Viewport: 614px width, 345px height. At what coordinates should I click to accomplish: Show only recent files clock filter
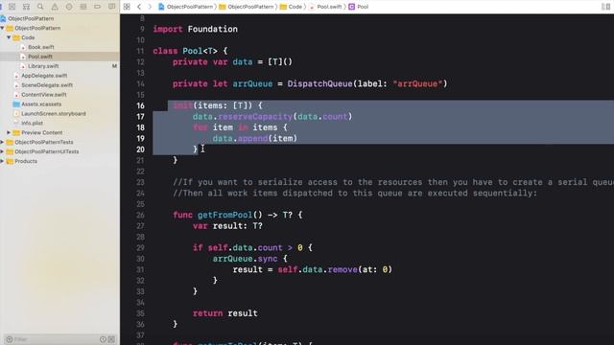pos(103,339)
